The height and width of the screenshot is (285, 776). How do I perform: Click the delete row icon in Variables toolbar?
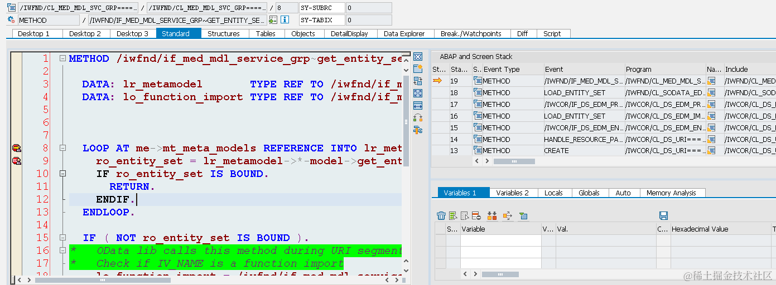476,216
